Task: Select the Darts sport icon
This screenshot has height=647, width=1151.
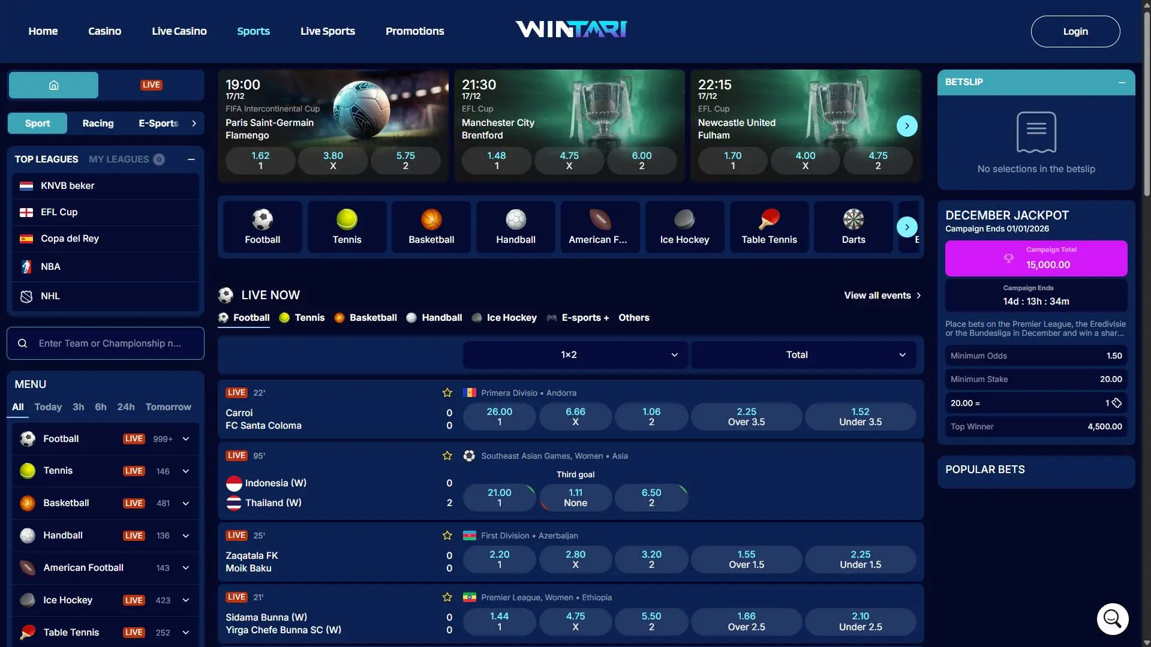Action: click(x=854, y=227)
